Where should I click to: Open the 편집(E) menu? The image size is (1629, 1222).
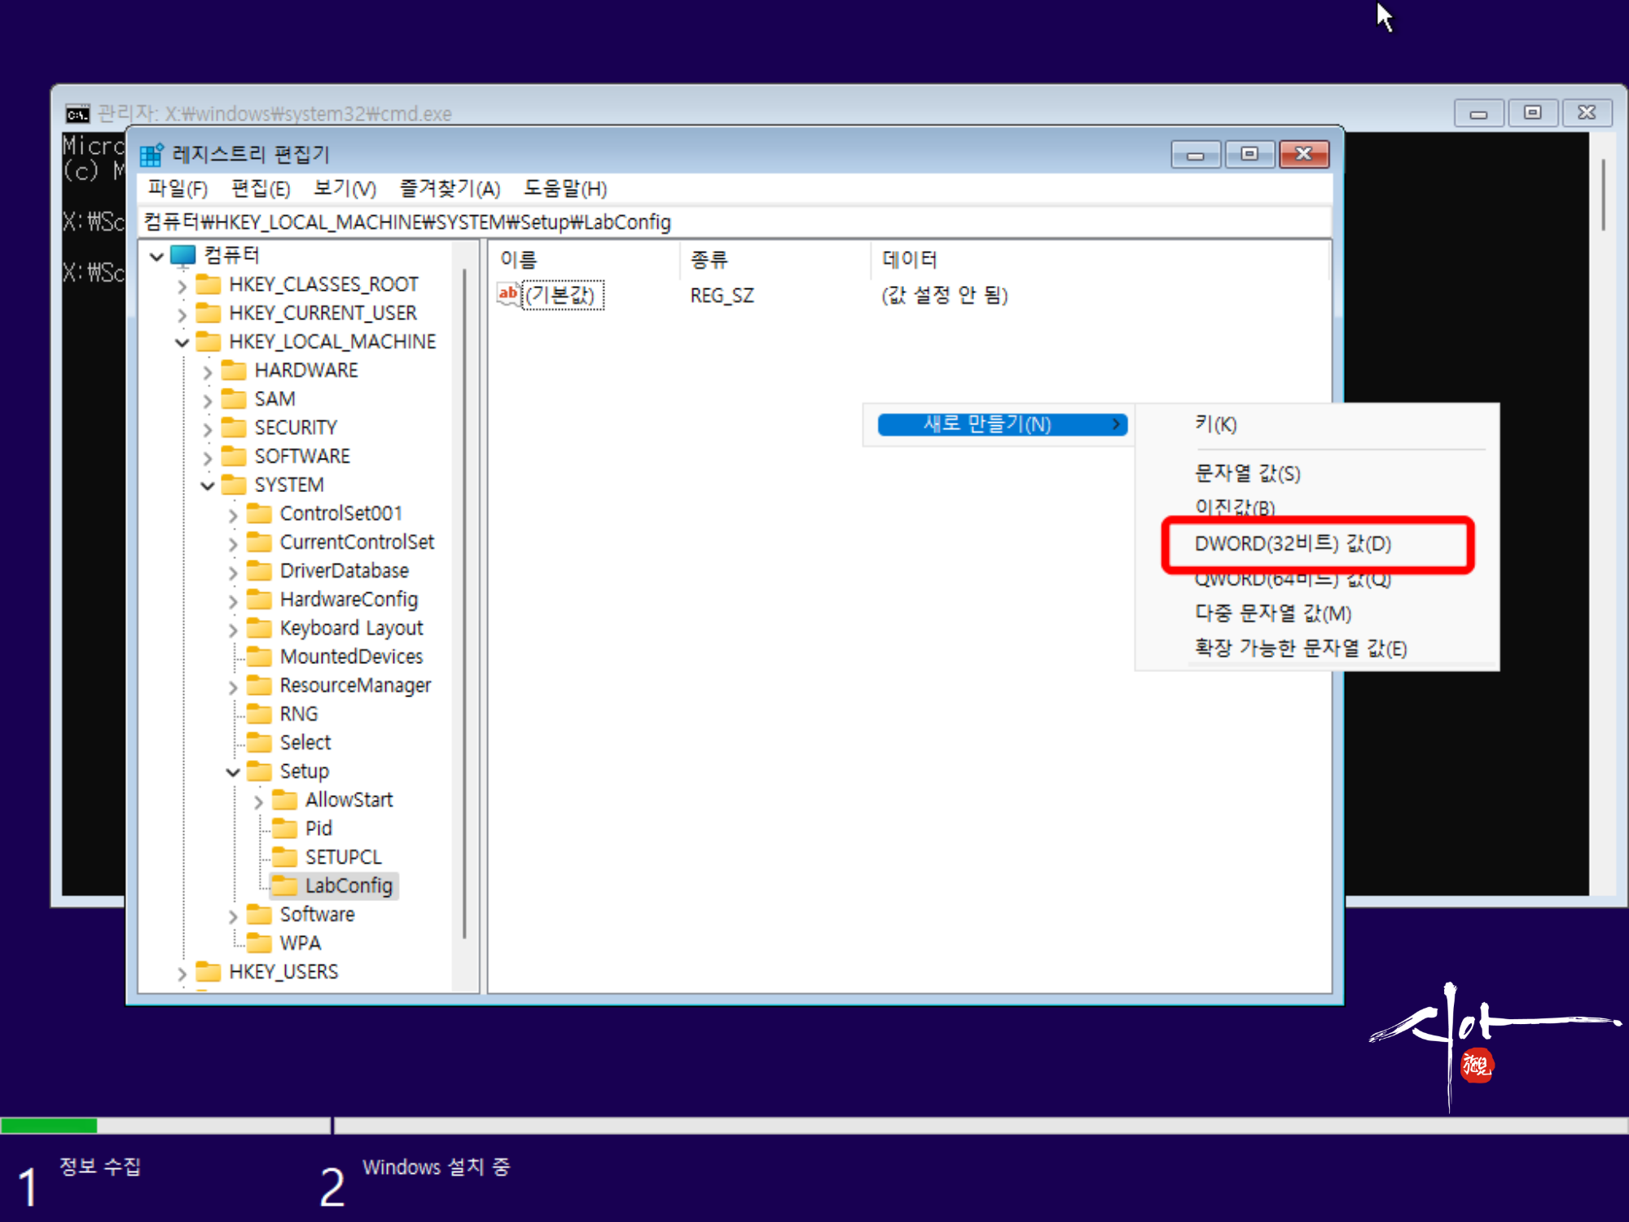(261, 189)
